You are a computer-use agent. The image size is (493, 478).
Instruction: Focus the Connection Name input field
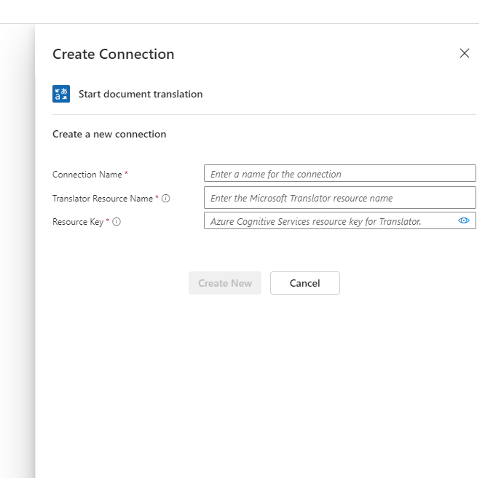340,173
